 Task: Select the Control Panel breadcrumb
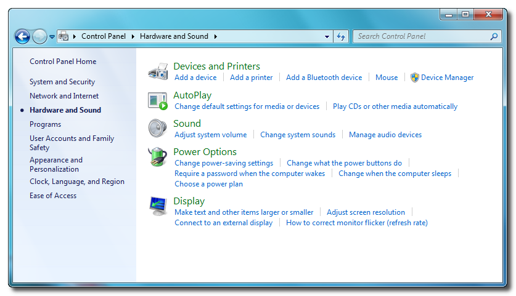[104, 36]
